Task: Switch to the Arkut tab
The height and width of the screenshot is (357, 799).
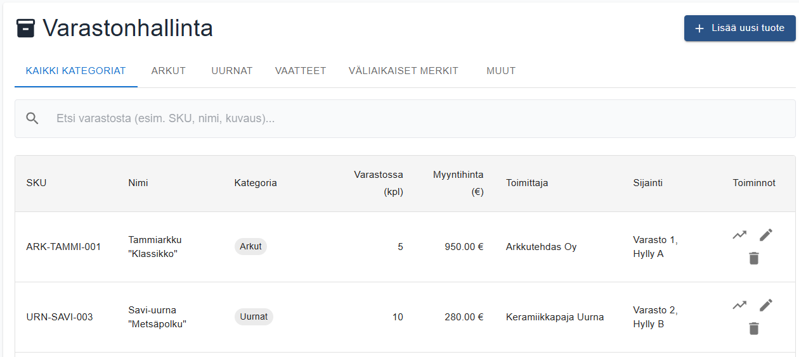Action: point(169,71)
